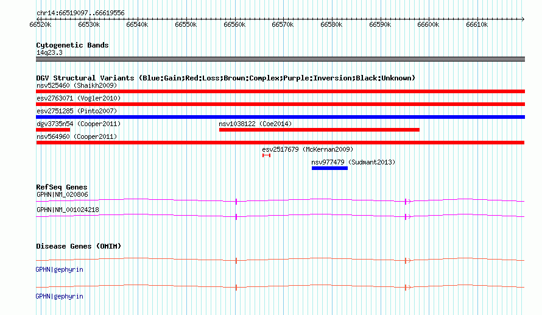The image size is (542, 315).
Task: Click the 66520k ruler tick label
Action: pos(40,24)
